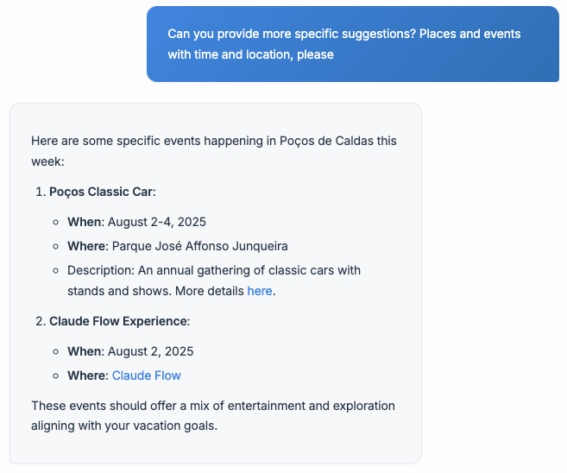The width and height of the screenshot is (567, 473).
Task: Click the bold 'Where' label before Parque José
Action: (88, 246)
